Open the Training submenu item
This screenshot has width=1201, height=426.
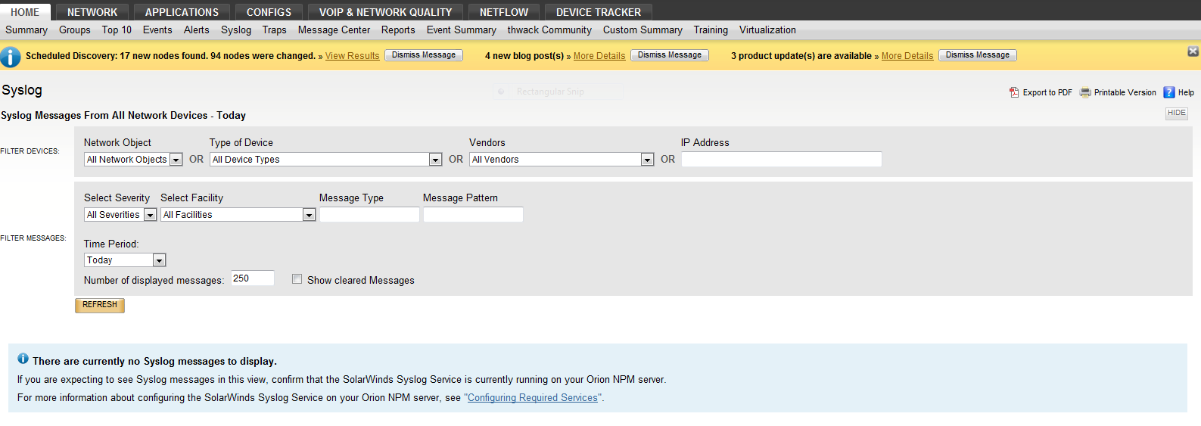(x=711, y=30)
